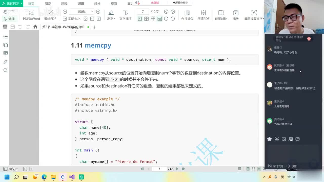Jump to first page in bottom bar
Viewport: 324px width, 182px height.
point(142,169)
